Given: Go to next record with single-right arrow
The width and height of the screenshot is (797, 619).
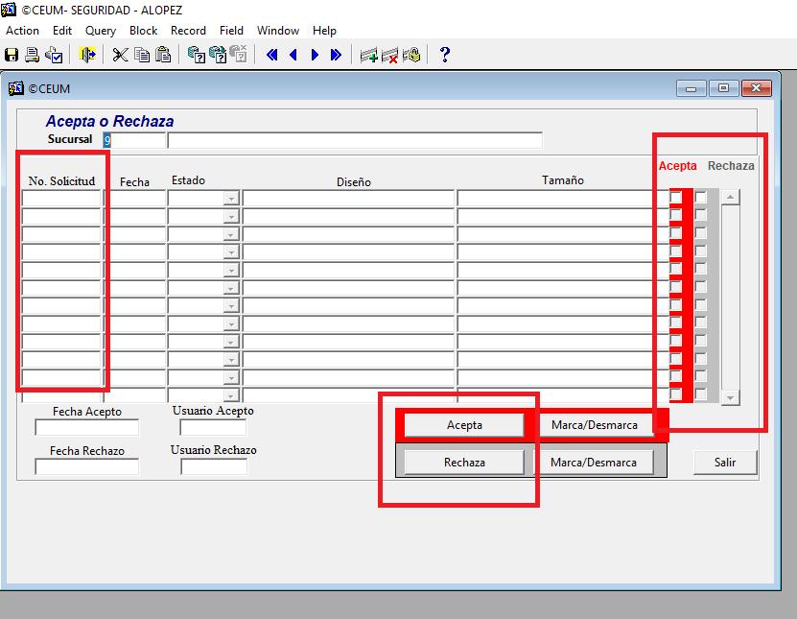Looking at the screenshot, I should click(315, 55).
